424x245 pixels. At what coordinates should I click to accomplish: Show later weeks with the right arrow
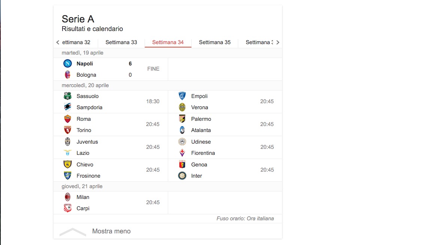pos(278,42)
